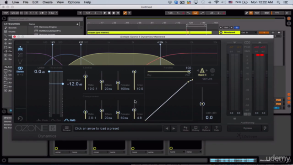Image resolution: width=293 pixels, height=165 pixels.
Task: Click the Limiter threshold 0.0 dB value
Action: pos(39,71)
